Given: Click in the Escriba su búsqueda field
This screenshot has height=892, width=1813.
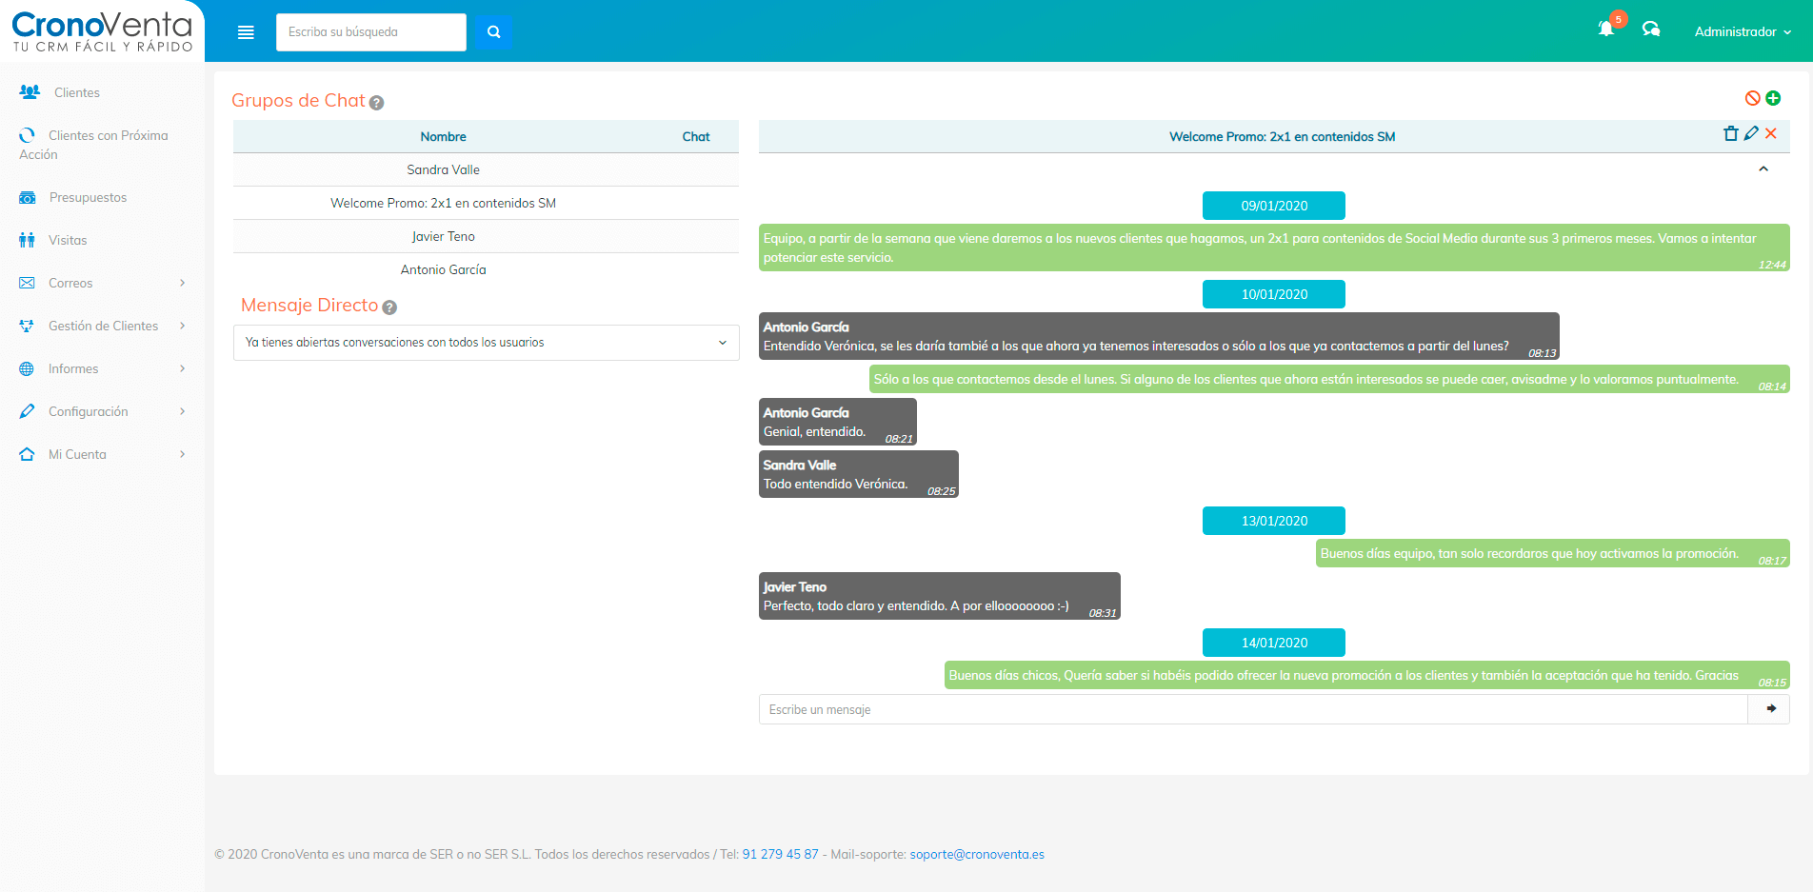Looking at the screenshot, I should [x=371, y=32].
